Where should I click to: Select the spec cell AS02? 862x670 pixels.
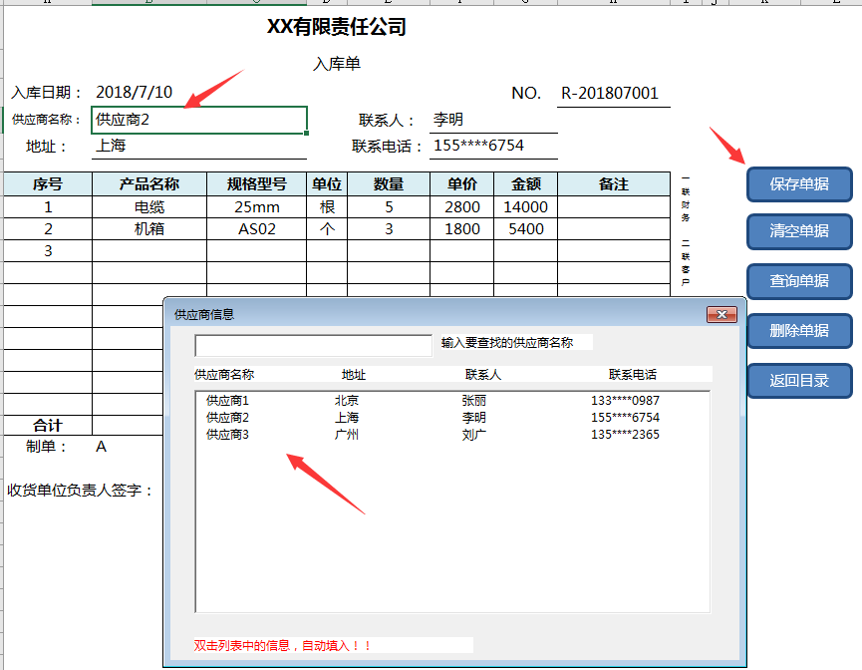click(x=257, y=229)
